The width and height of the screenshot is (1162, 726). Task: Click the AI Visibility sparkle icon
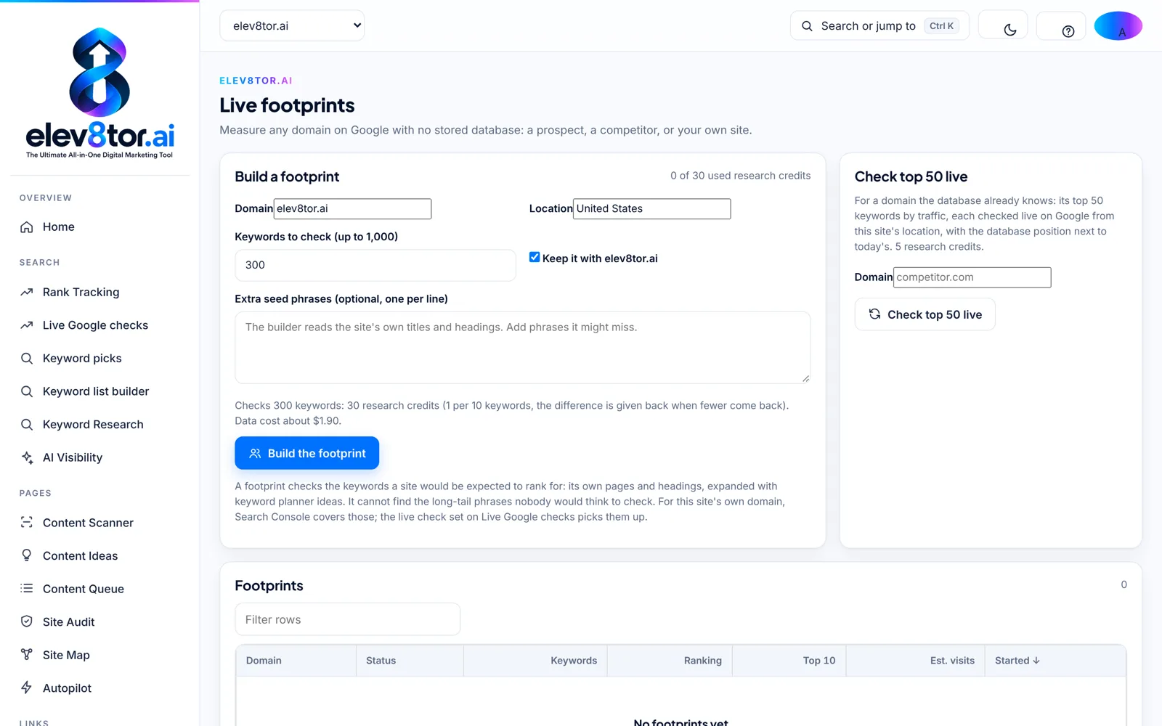[x=27, y=457]
